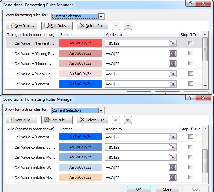Click Edit Rule button in bottom dialog
The height and width of the screenshot is (192, 214).
click(57, 120)
